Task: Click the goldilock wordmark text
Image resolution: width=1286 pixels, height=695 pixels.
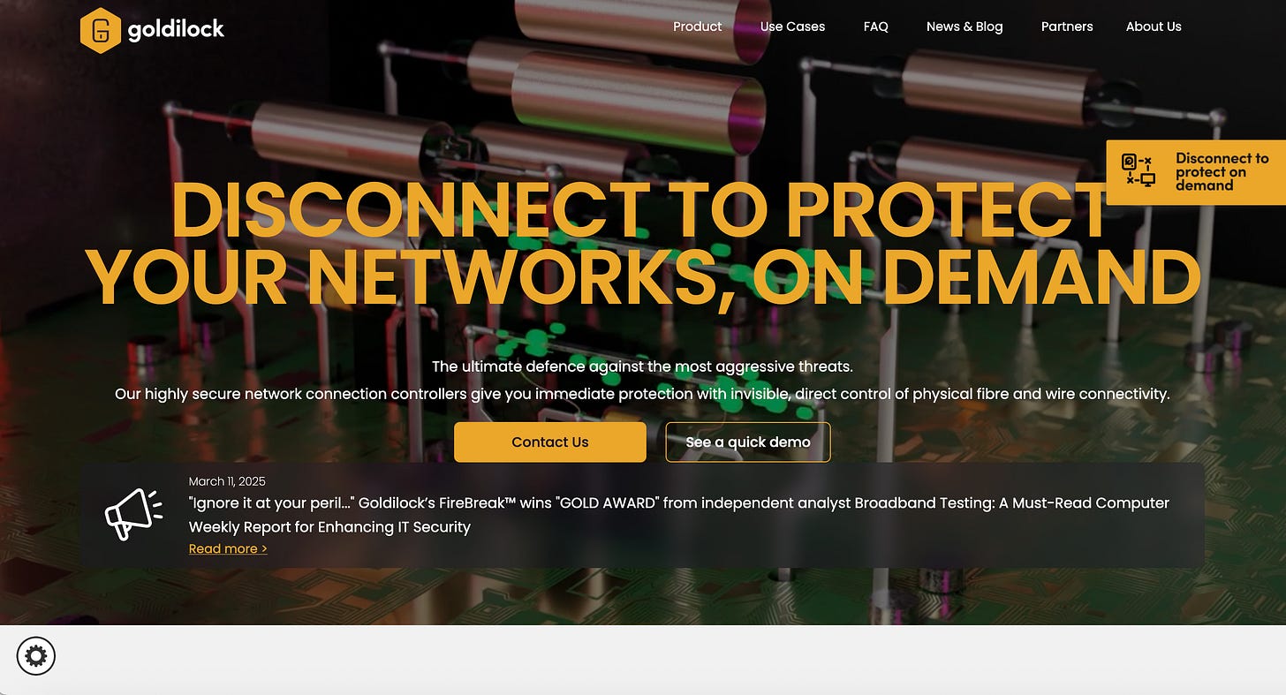Action: [176, 30]
